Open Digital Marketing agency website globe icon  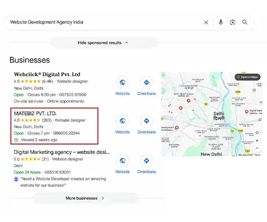click(x=123, y=160)
